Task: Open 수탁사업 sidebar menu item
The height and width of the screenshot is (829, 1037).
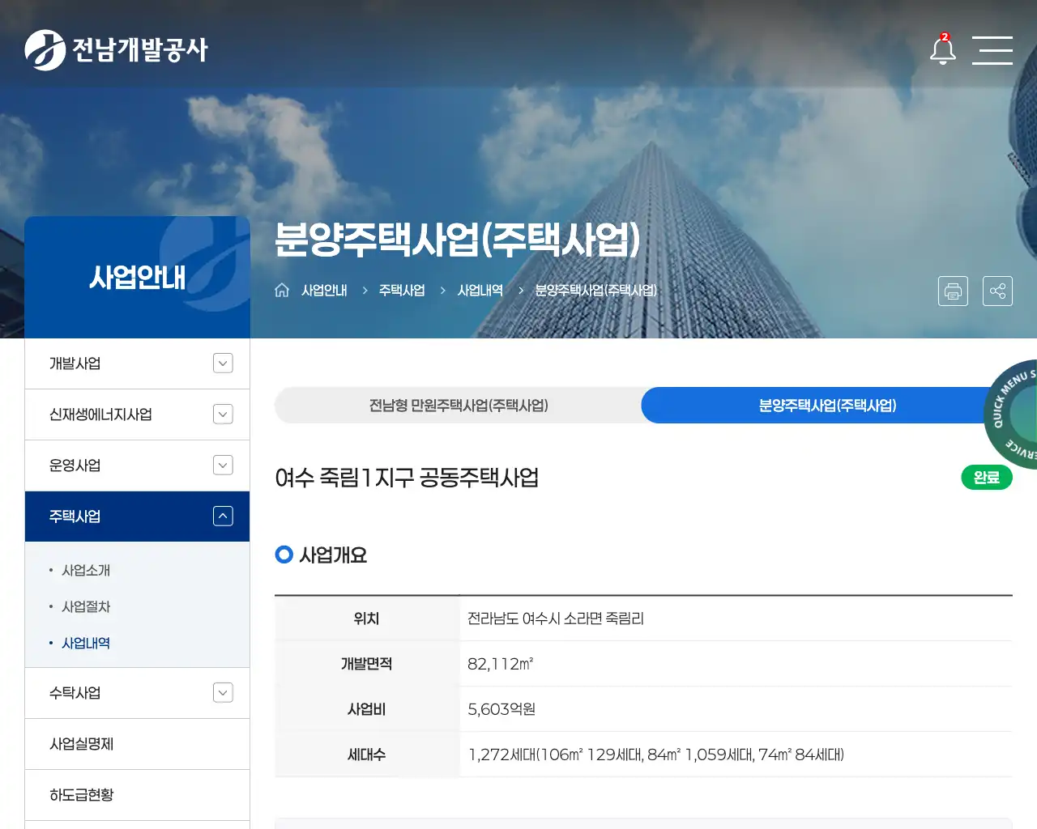Action: 137,693
